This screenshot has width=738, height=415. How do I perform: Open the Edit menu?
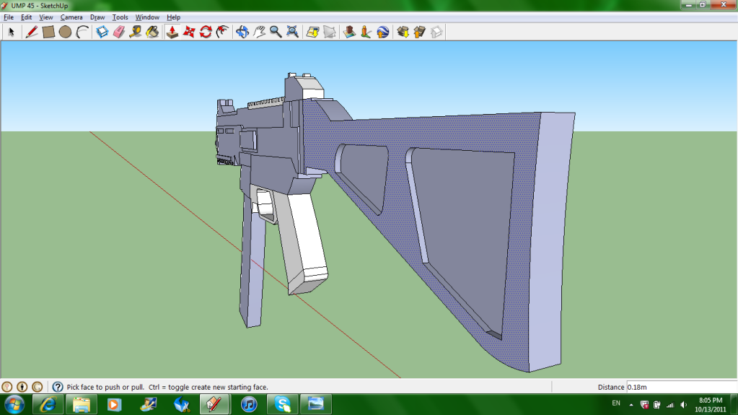27,17
